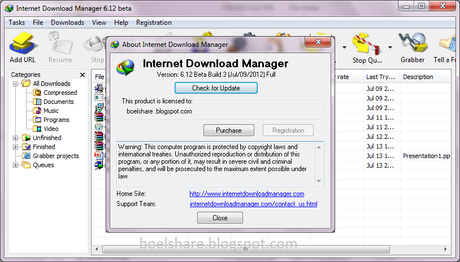Select the Video category folder
The width and height of the screenshot is (460, 262).
click(x=46, y=129)
